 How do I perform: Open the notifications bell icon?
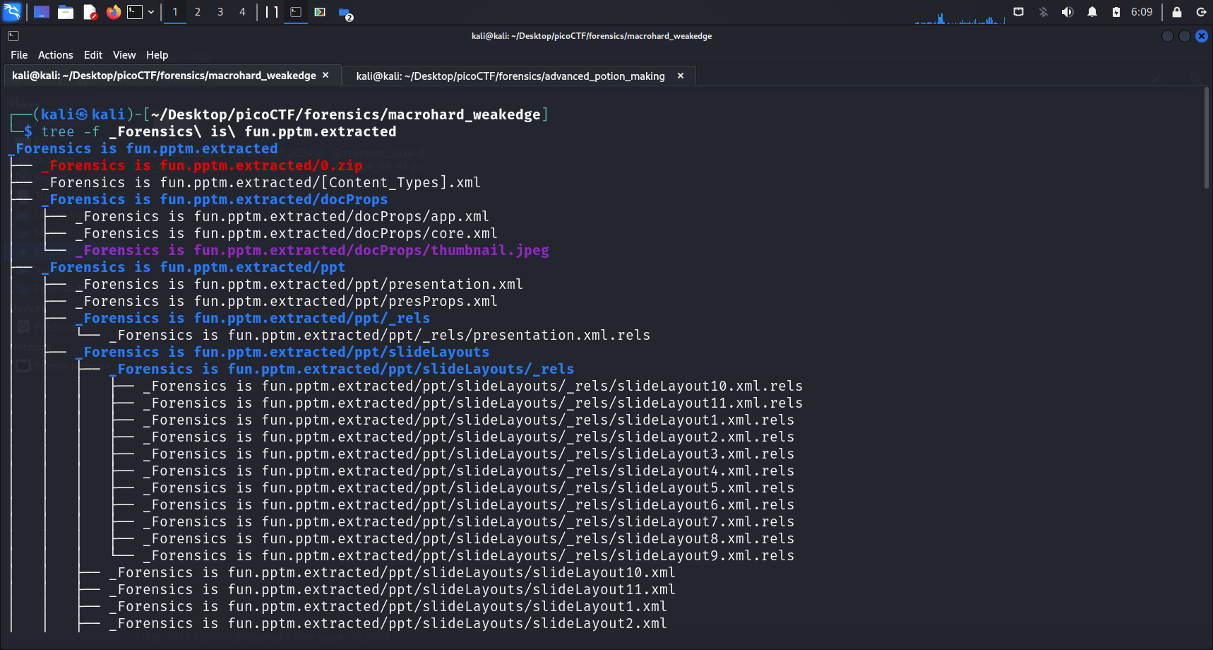coord(1092,12)
